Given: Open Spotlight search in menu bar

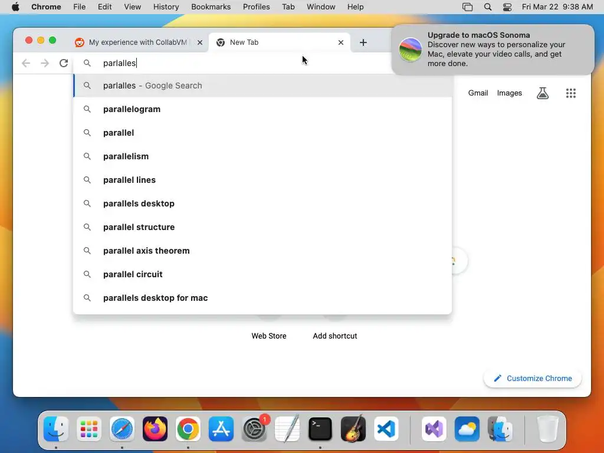Looking at the screenshot, I should [488, 7].
